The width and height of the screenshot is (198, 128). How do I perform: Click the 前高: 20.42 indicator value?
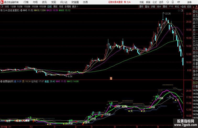coord(50,81)
